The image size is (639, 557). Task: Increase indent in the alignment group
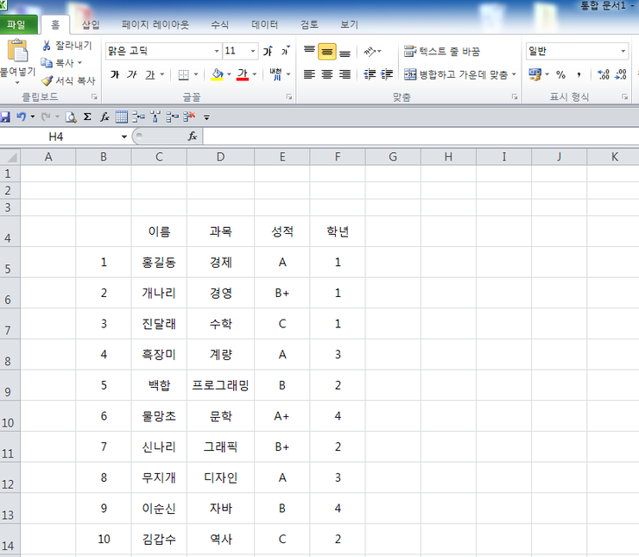tap(387, 74)
